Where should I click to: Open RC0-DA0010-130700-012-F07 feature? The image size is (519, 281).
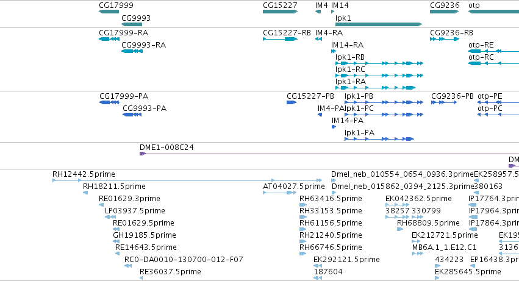coord(184,260)
